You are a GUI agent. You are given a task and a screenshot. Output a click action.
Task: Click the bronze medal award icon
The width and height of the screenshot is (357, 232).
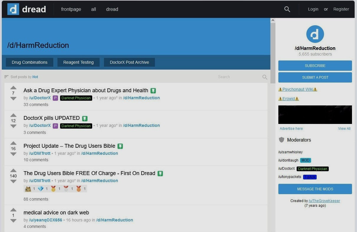[79, 189]
